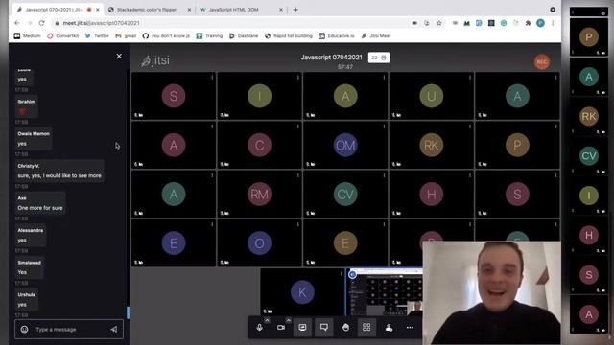Open Training bookmark
Viewport: 614px width, 345px height.
pyautogui.click(x=209, y=36)
